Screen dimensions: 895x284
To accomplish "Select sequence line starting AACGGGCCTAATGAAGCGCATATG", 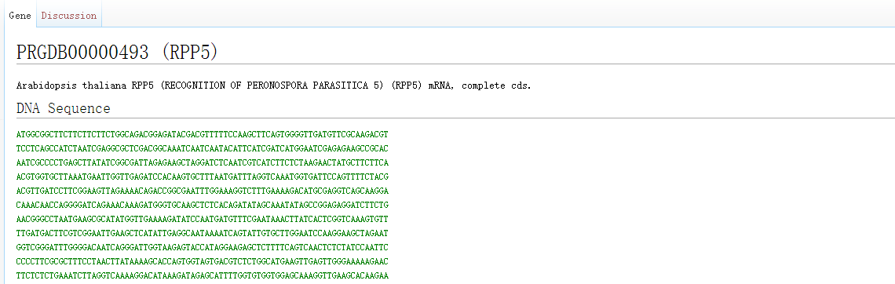I will coord(203,220).
